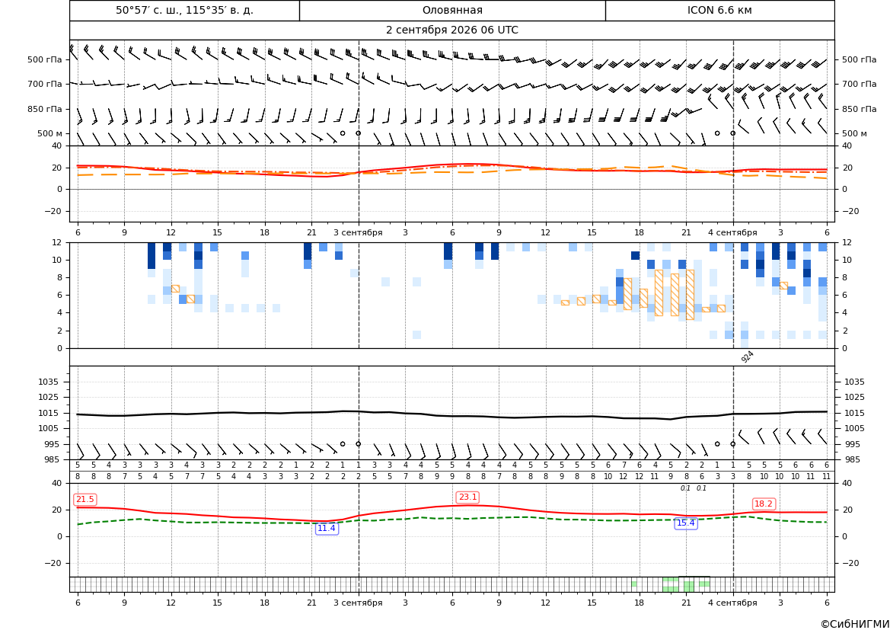Viewport: 890px width, 630px height.
Task: Select the 4 сентября marker on bottom axis
Action: [732, 603]
